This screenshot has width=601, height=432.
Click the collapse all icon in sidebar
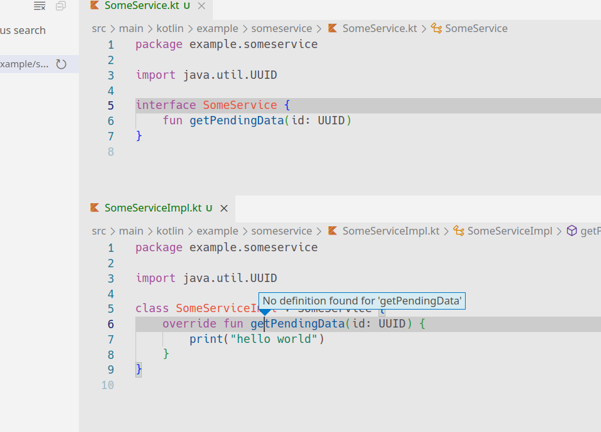tap(60, 6)
